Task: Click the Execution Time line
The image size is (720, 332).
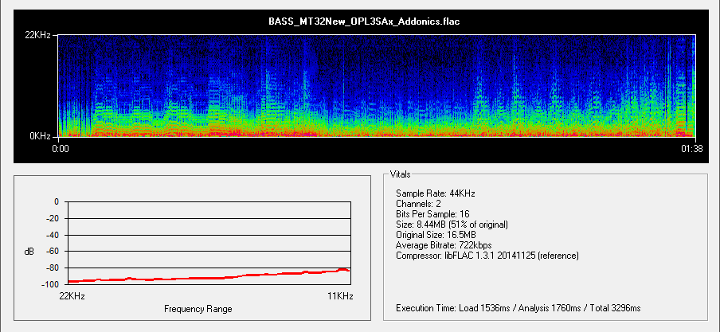Action: tap(518, 307)
